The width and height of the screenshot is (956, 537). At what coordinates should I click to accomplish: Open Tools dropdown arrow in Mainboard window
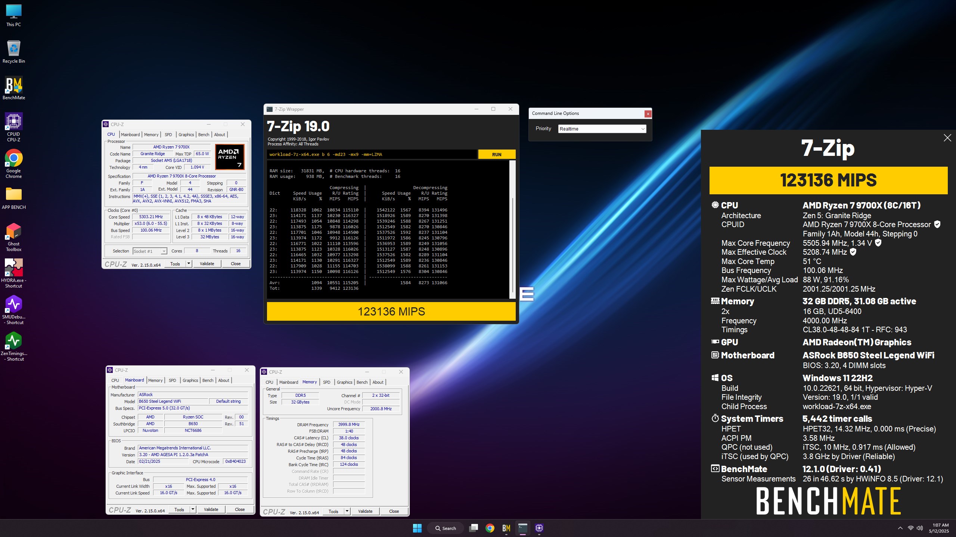[x=193, y=509]
